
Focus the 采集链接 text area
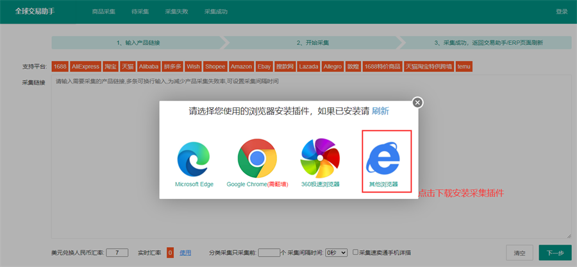tap(312, 157)
